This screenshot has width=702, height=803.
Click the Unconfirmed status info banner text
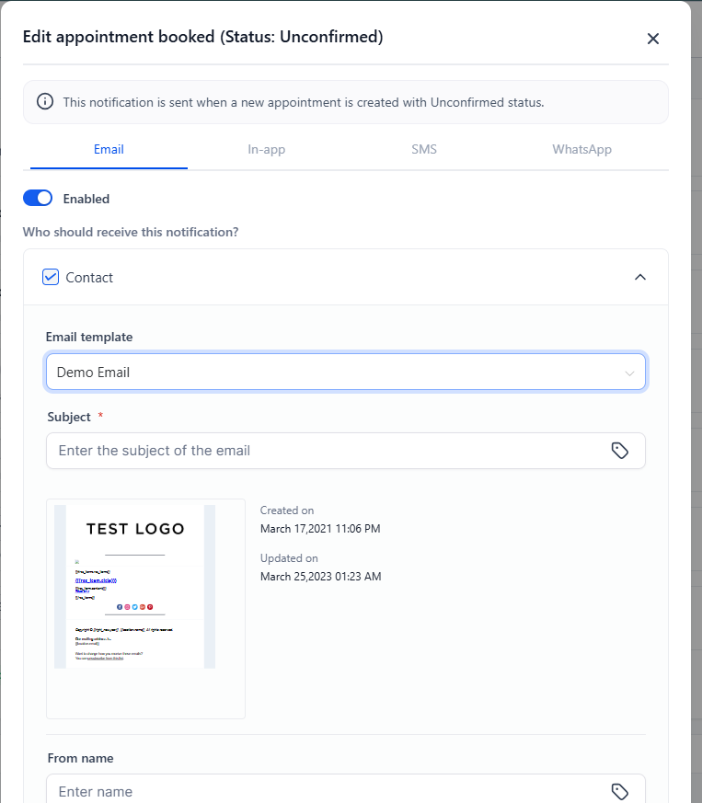click(x=304, y=102)
